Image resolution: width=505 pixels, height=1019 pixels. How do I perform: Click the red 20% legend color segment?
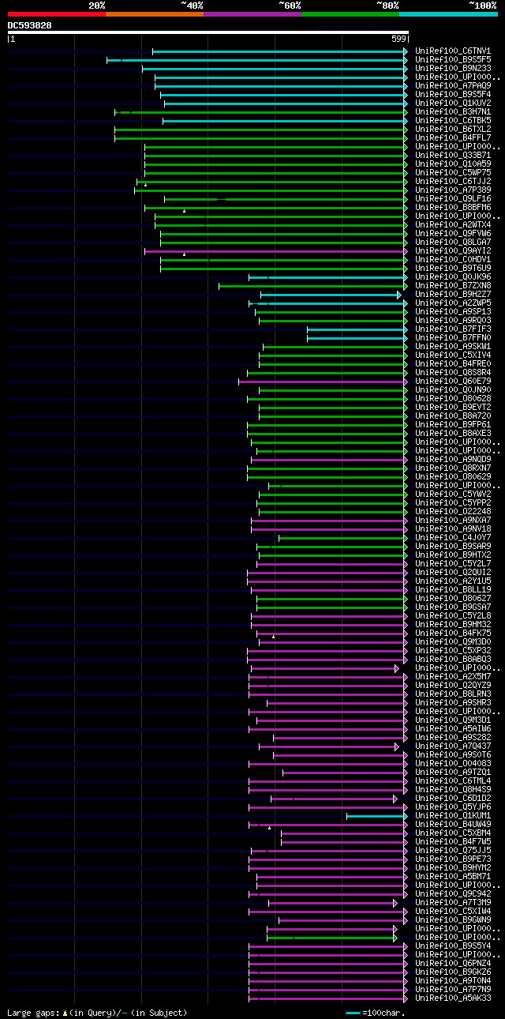[56, 14]
